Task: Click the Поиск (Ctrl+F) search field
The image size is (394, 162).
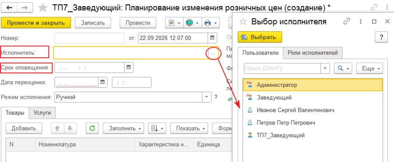Action: click(x=282, y=68)
